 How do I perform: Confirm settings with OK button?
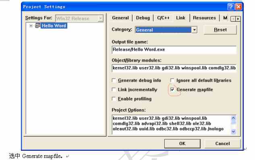click(x=182, y=143)
